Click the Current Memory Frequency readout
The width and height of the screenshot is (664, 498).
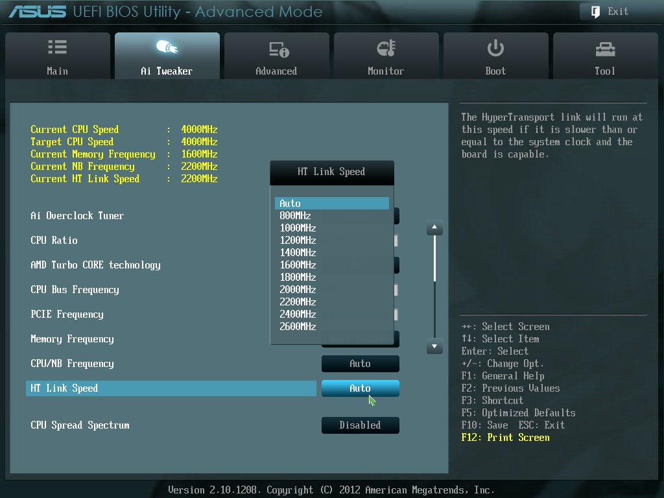124,154
